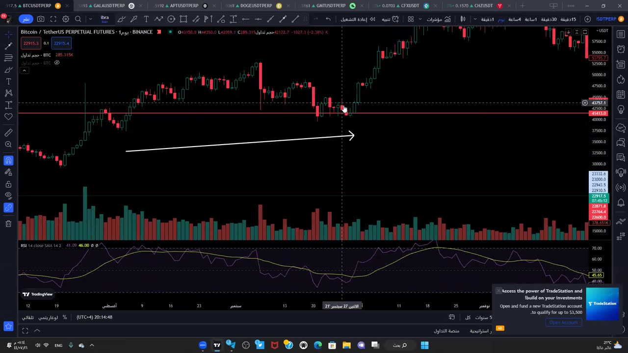Toggle hide all drawings eye icon
This screenshot has width=628, height=353.
click(x=8, y=196)
